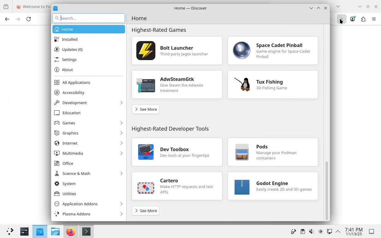
Task: Open Updates (0) in the sidebar
Action: tap(89, 49)
